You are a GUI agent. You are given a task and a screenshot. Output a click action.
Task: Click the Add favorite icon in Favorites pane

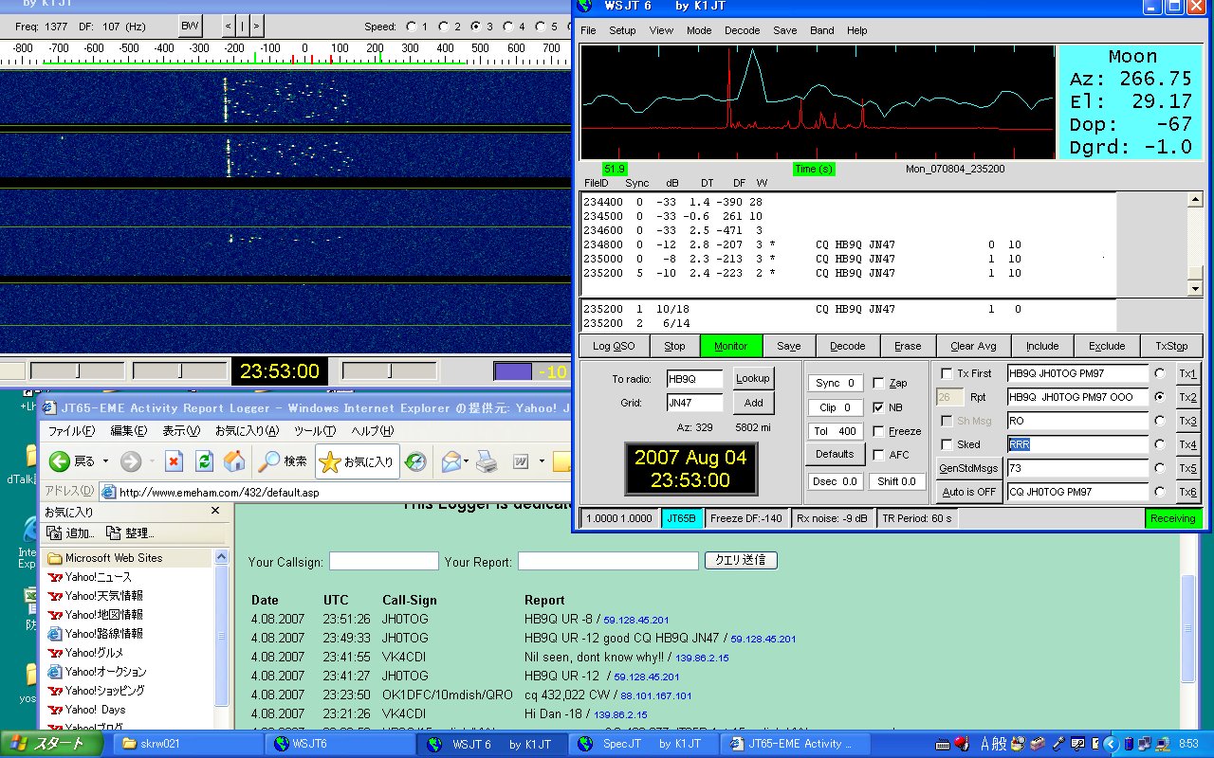55,533
